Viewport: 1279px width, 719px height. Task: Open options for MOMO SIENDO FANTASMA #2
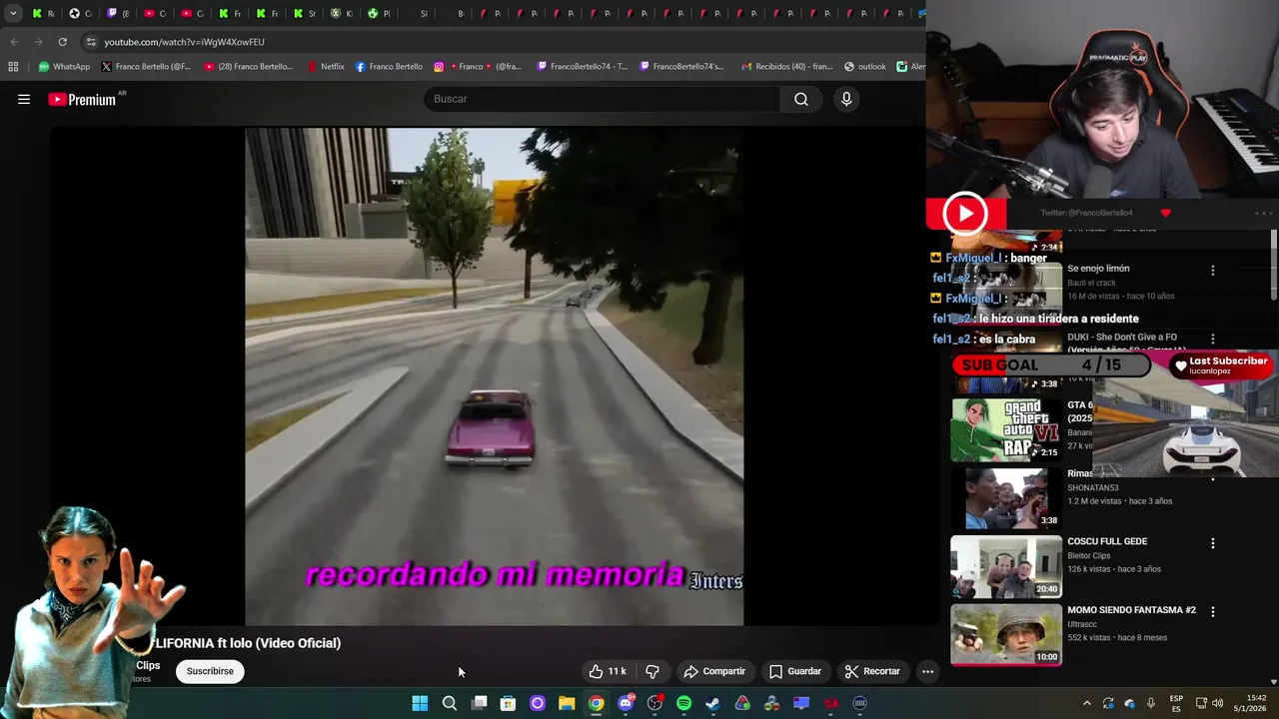pyautogui.click(x=1212, y=611)
